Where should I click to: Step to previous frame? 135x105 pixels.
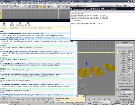(115, 102)
